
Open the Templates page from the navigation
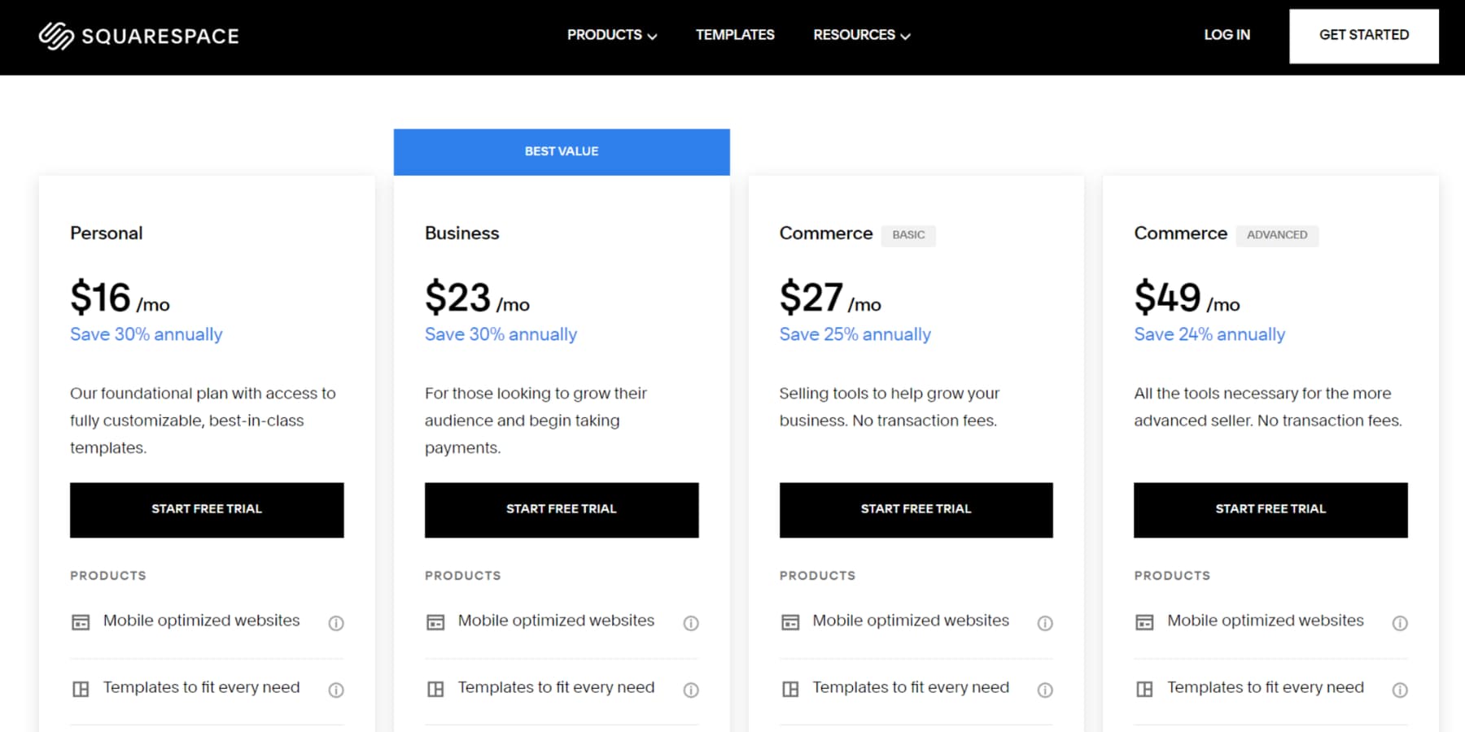pyautogui.click(x=734, y=35)
